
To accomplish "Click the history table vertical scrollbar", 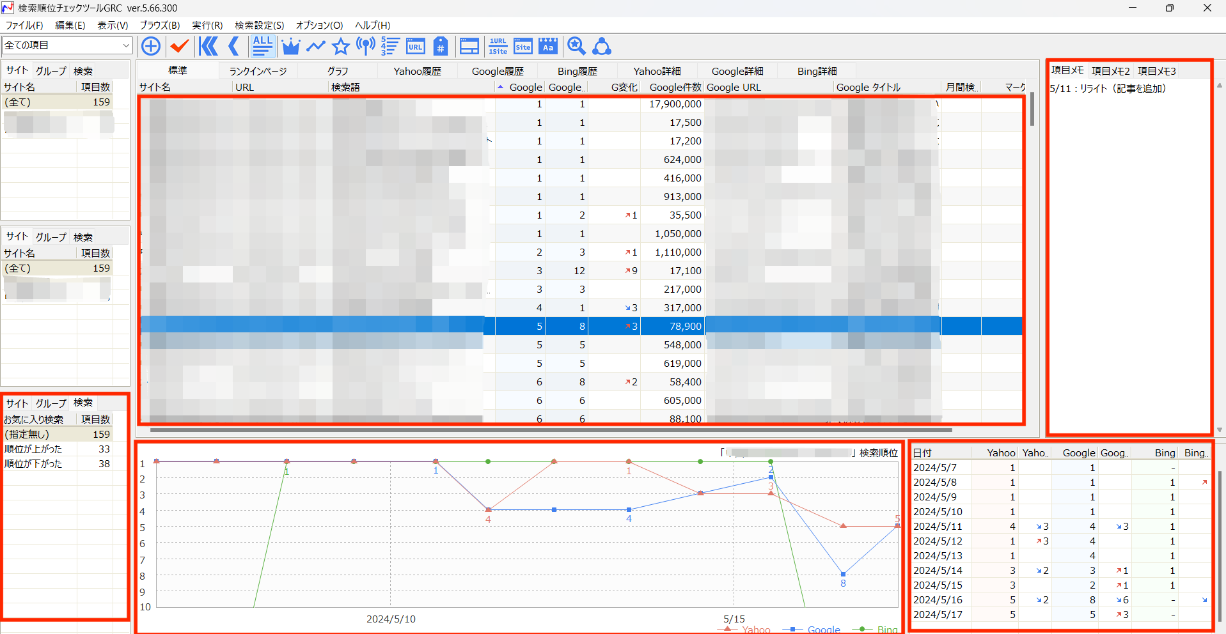I will pos(1219,546).
